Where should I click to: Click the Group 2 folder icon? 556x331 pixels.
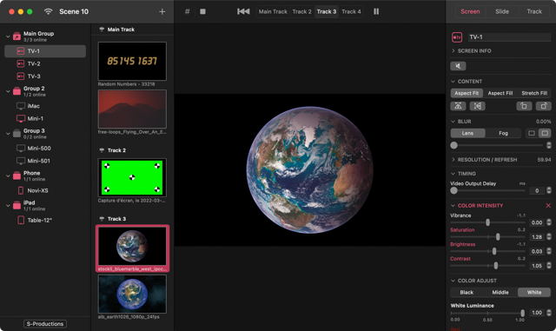click(17, 91)
